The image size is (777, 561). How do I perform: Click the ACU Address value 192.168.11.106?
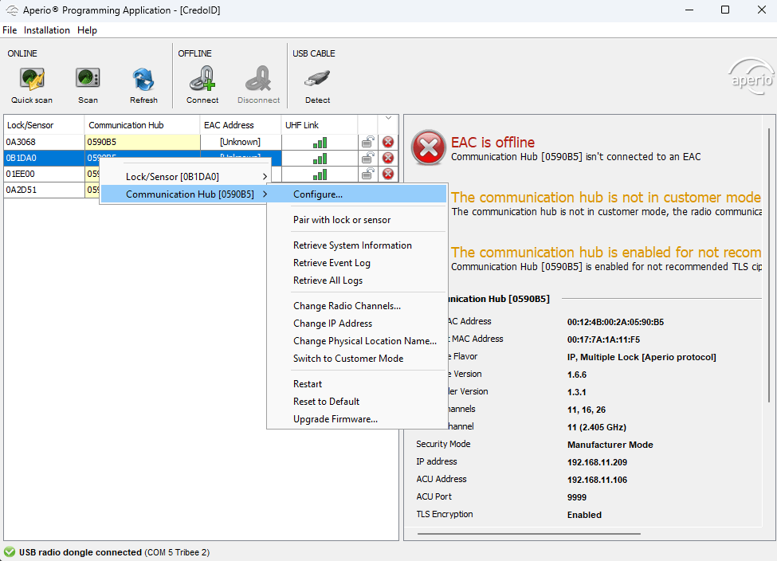click(597, 480)
